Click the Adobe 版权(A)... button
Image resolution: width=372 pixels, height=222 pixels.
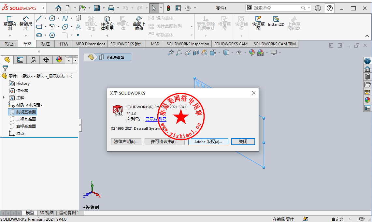[208, 142]
